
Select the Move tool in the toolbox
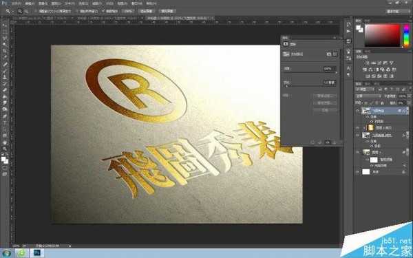tap(5, 25)
